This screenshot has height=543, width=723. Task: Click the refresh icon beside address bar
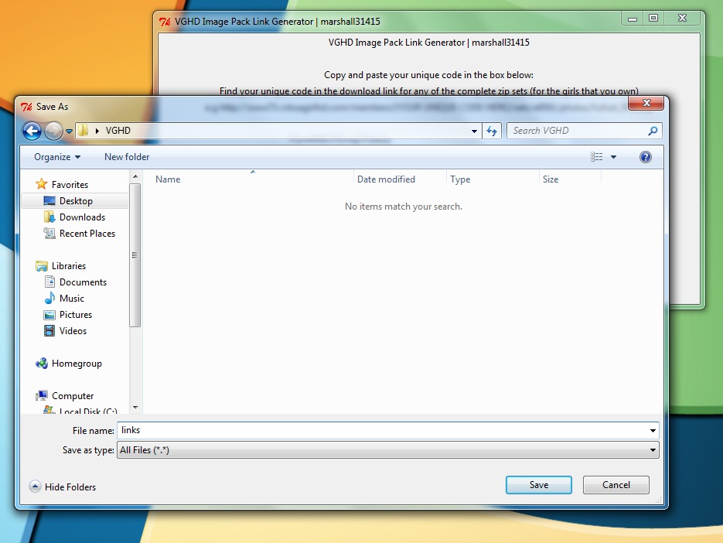492,131
